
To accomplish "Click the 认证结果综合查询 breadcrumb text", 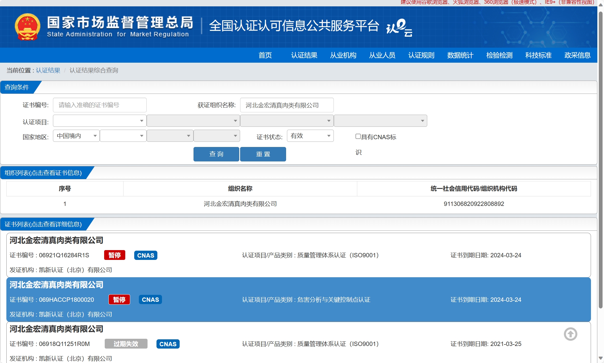I will pos(94,70).
